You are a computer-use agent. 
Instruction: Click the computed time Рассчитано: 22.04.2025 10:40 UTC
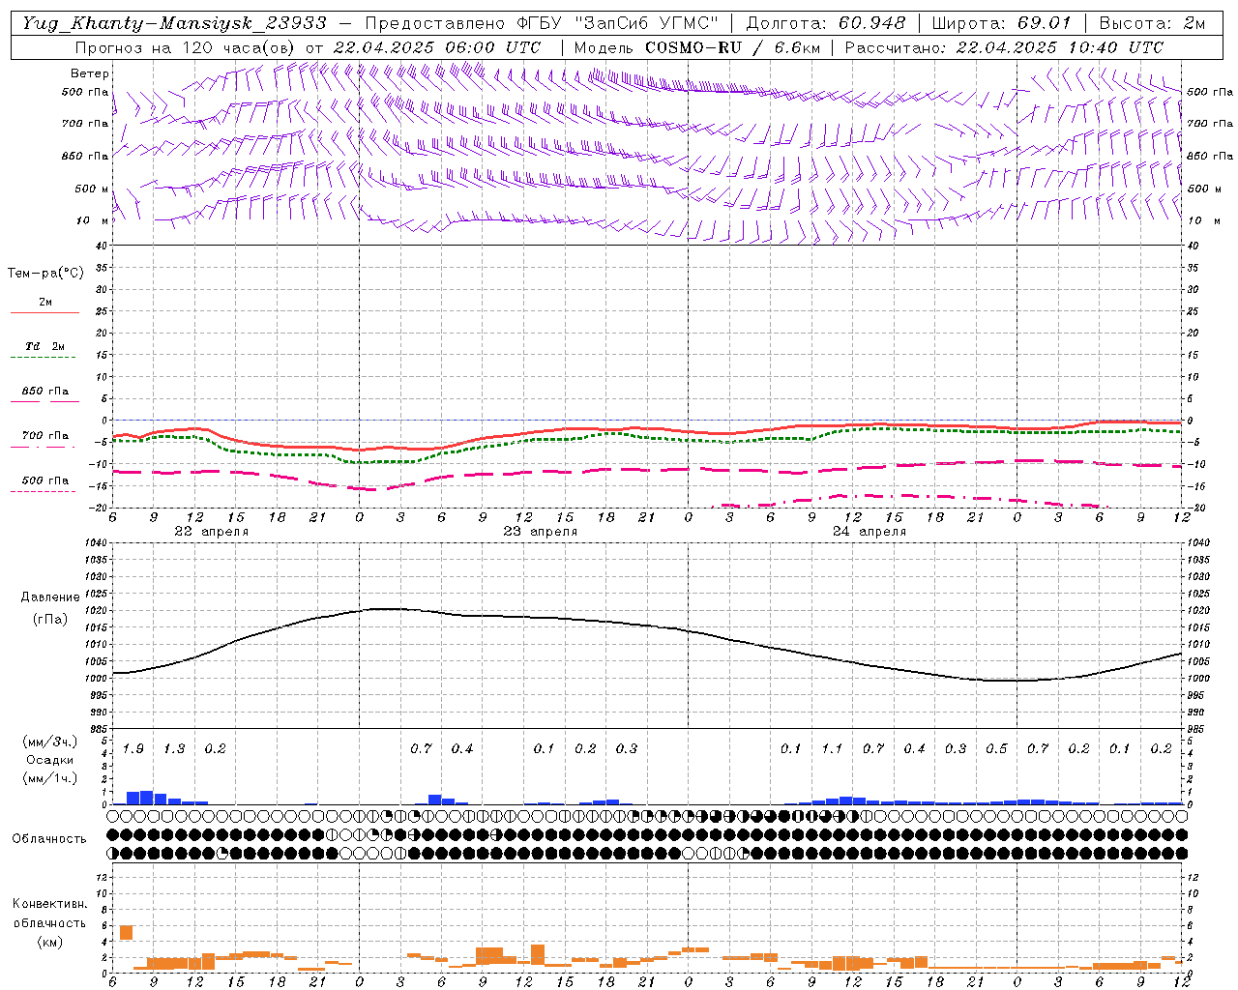point(1004,47)
